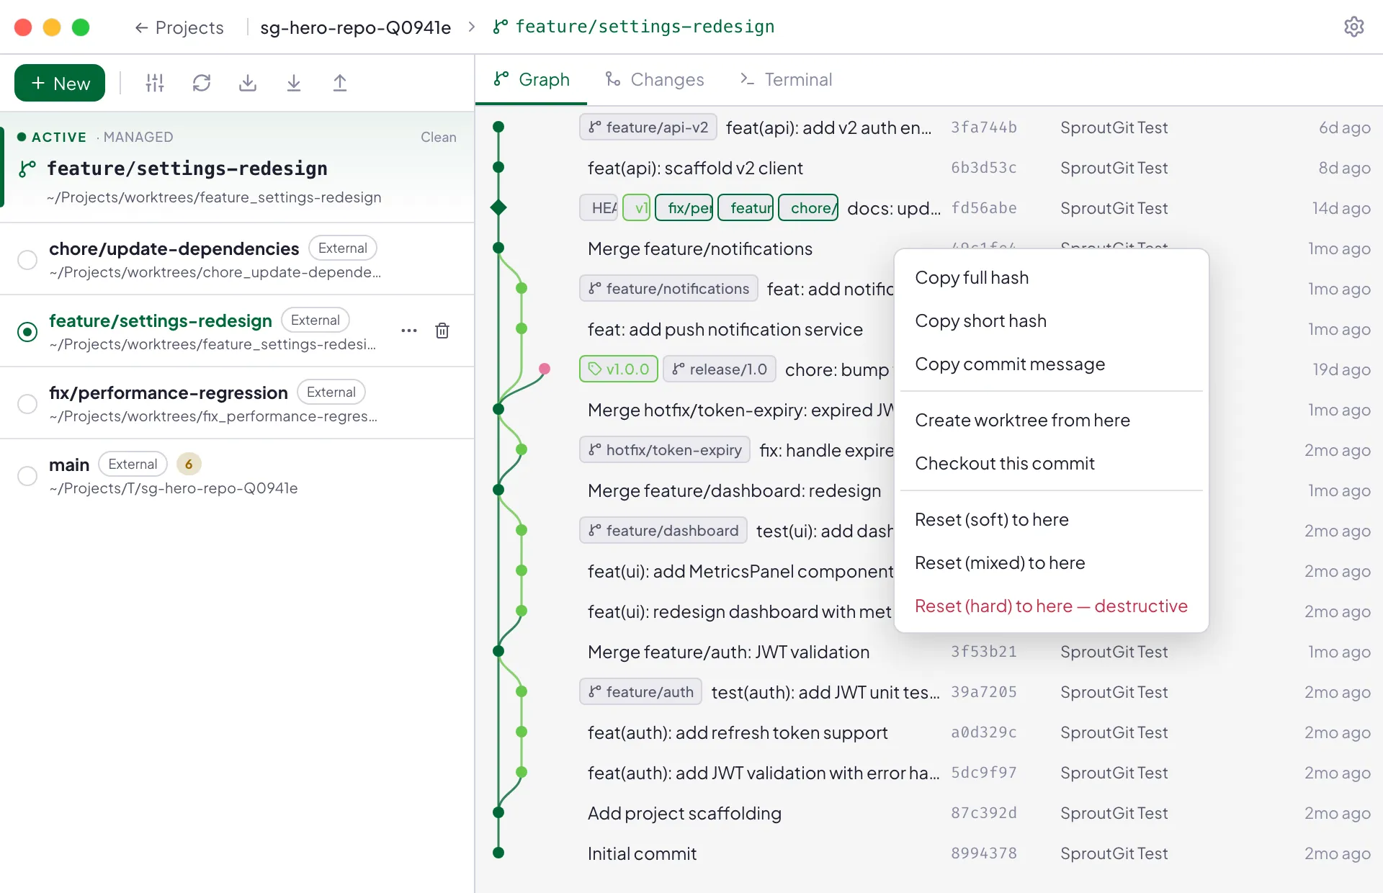Click the refresh icon in sidebar toolbar
The width and height of the screenshot is (1383, 893).
coord(202,83)
